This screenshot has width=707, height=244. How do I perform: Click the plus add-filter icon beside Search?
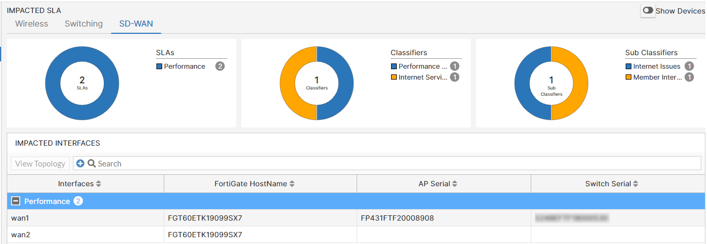(80, 163)
